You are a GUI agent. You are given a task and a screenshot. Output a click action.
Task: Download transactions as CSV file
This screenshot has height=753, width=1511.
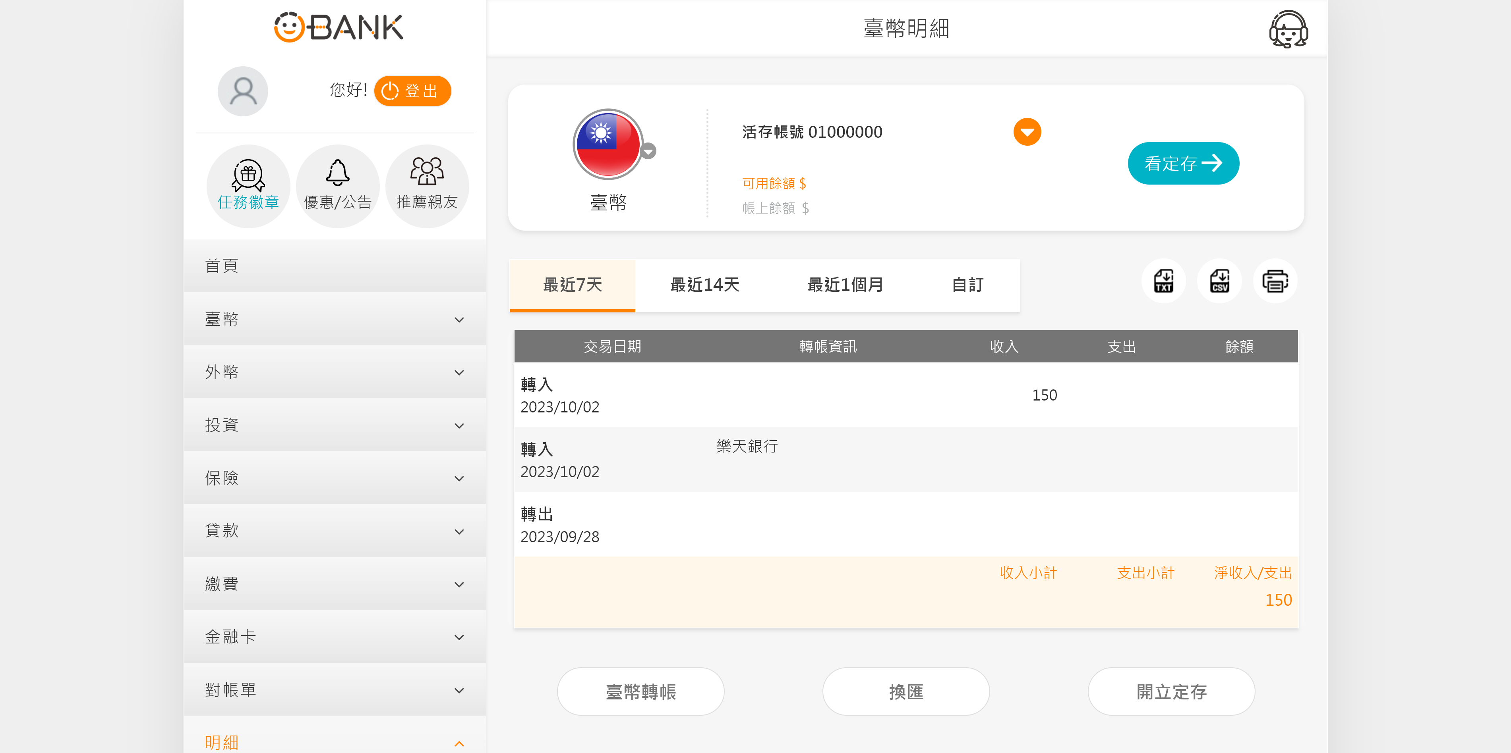click(x=1219, y=281)
